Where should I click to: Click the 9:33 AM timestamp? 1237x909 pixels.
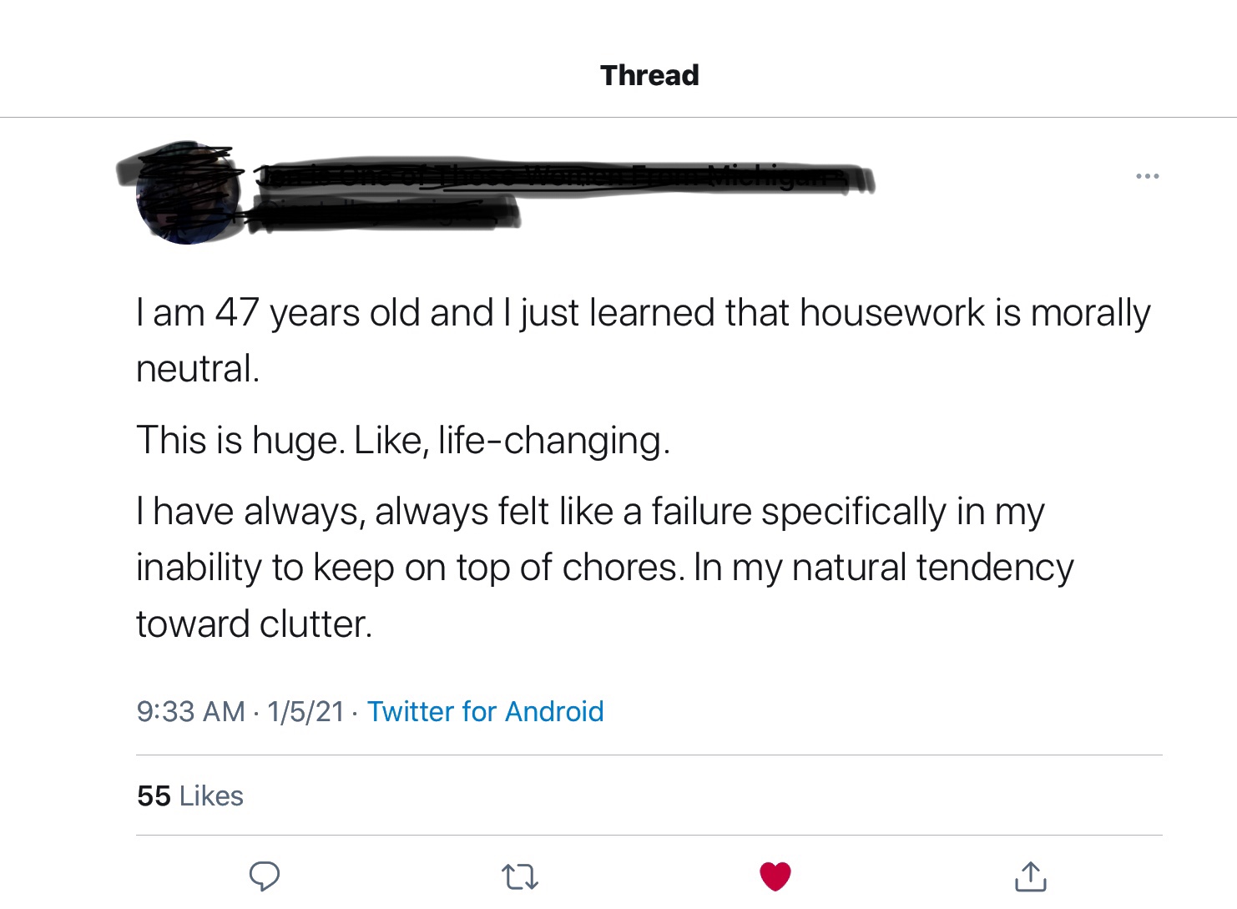tap(190, 711)
